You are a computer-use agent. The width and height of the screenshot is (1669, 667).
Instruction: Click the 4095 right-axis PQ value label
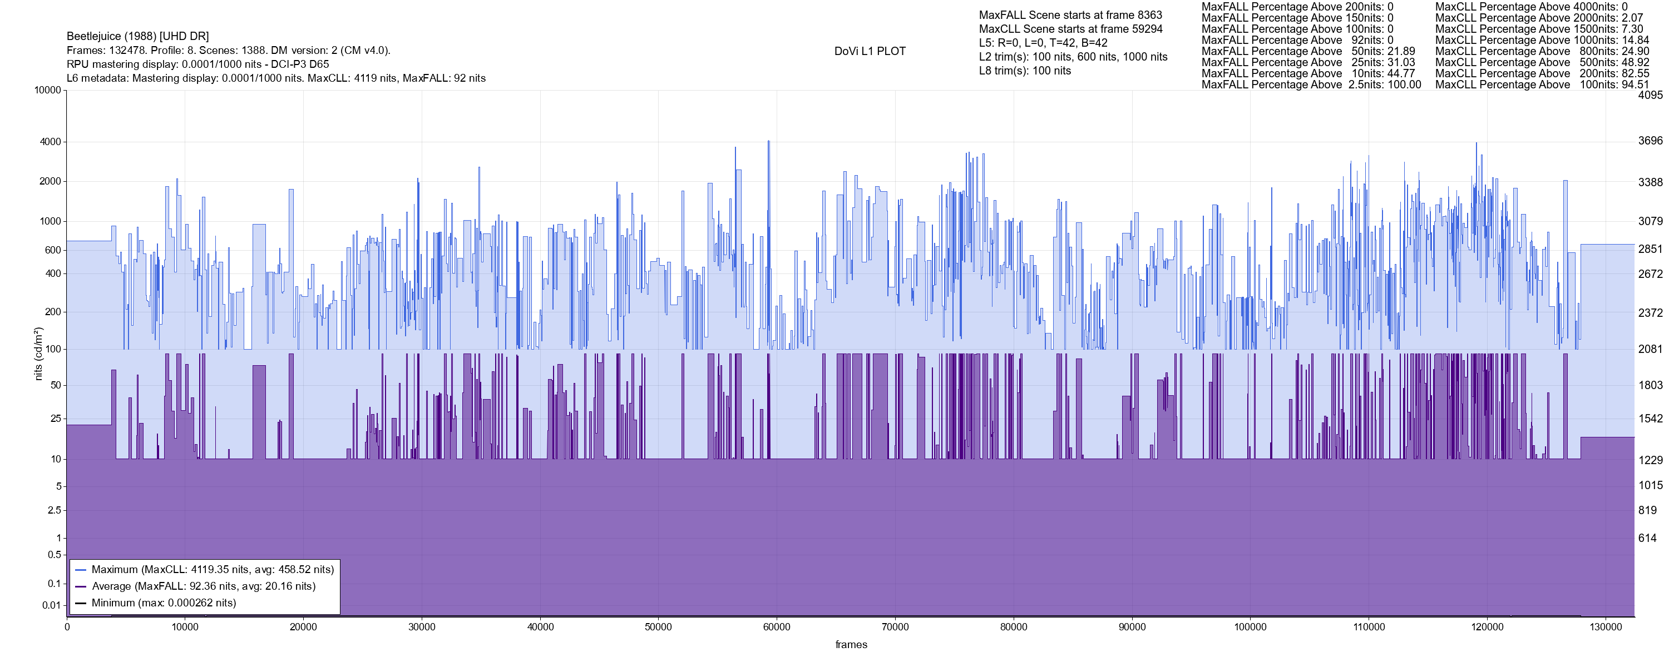pos(1650,95)
